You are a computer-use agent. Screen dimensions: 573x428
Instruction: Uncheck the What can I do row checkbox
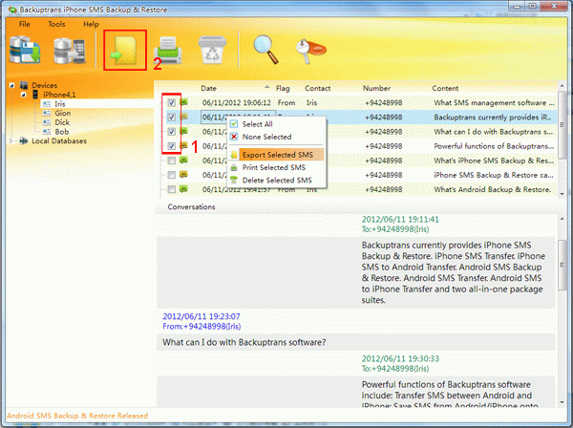[171, 132]
